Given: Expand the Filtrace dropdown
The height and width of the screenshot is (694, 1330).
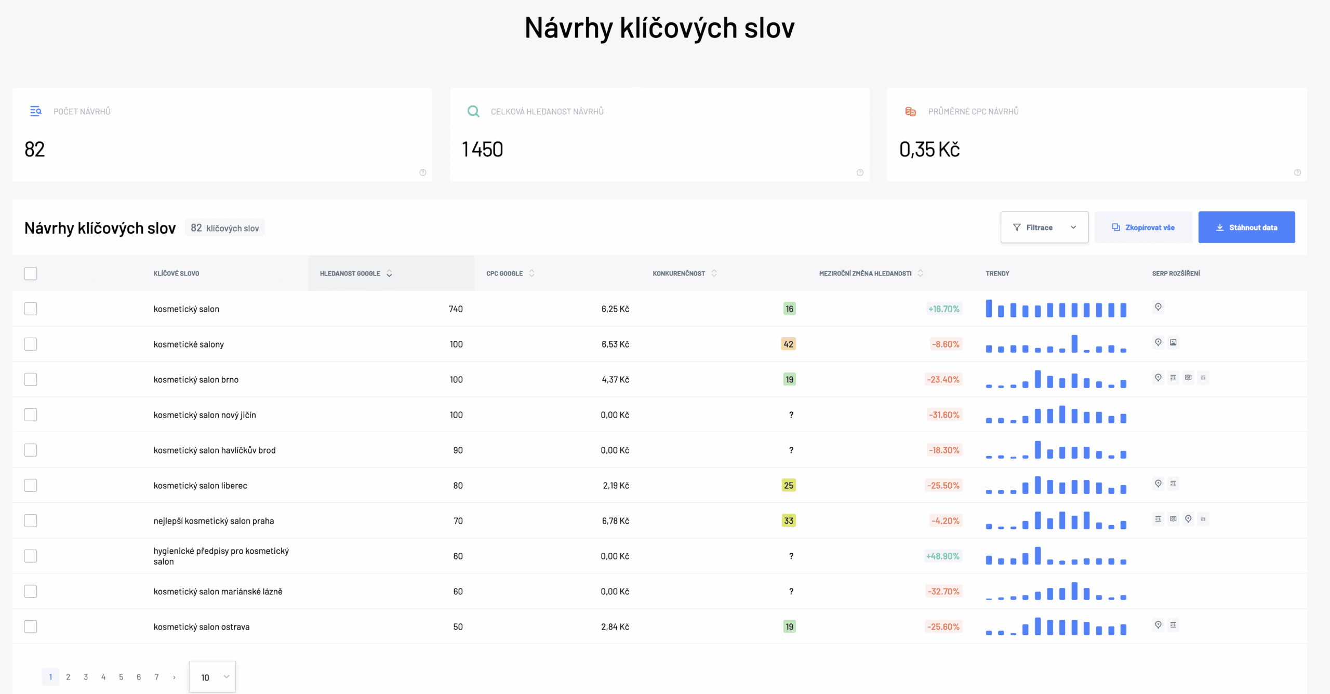Looking at the screenshot, I should pos(1044,227).
